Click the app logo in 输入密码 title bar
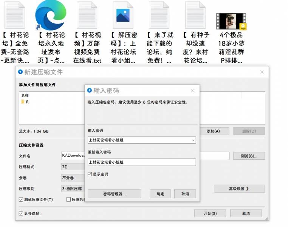 click(90, 90)
